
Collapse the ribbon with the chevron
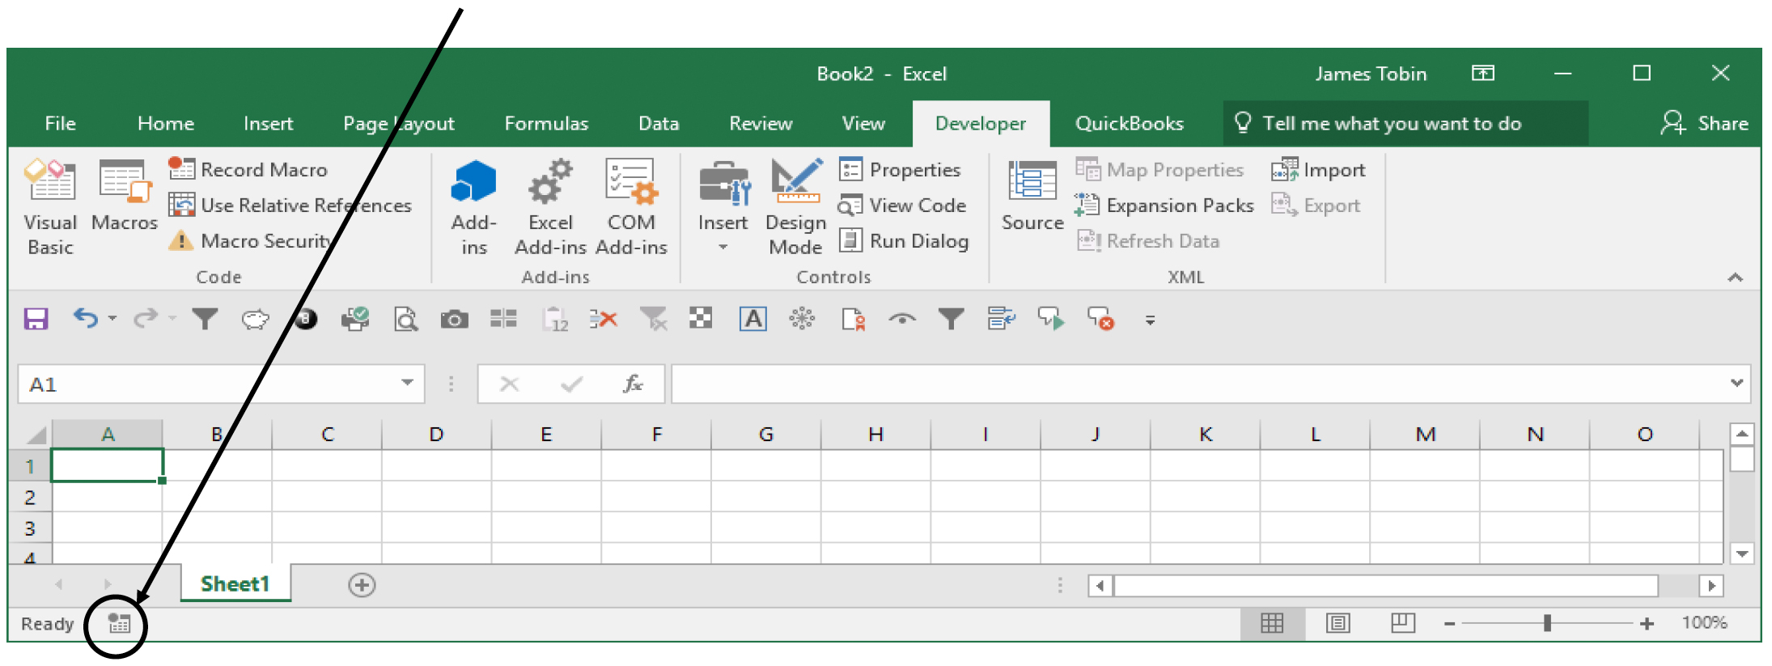pyautogui.click(x=1735, y=278)
